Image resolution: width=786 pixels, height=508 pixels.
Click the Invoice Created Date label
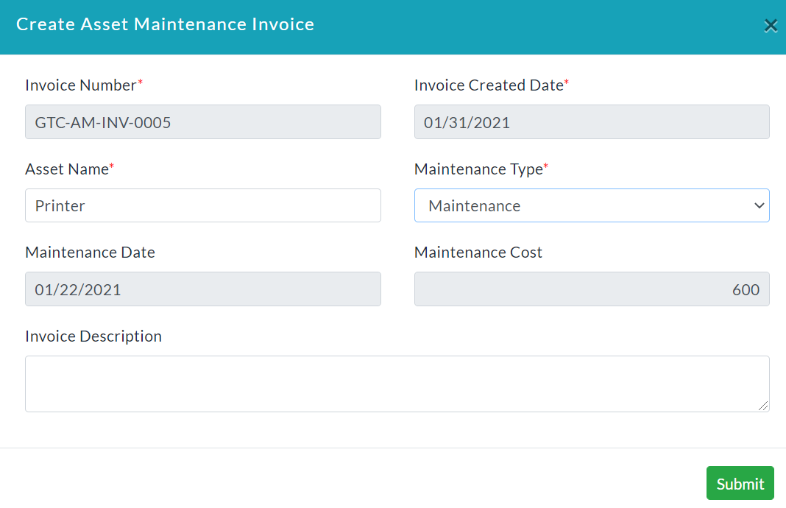coord(489,85)
